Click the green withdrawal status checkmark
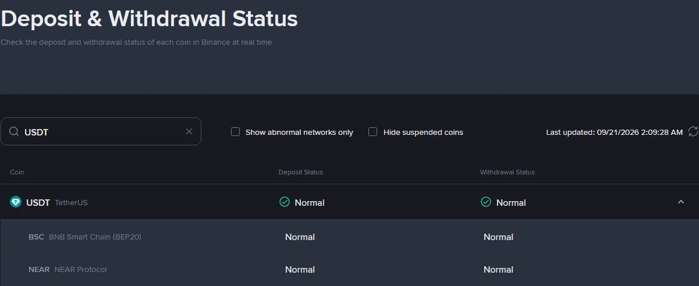Viewport: 699px width, 286px height. (486, 202)
